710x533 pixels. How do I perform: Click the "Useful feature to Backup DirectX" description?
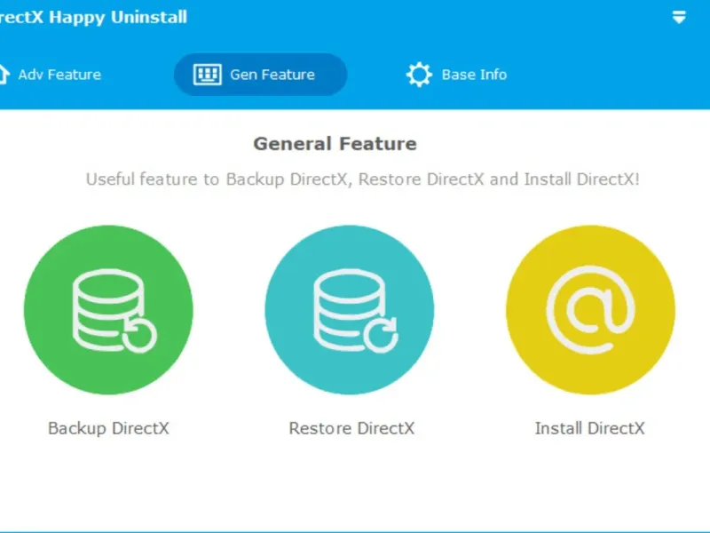(x=363, y=179)
